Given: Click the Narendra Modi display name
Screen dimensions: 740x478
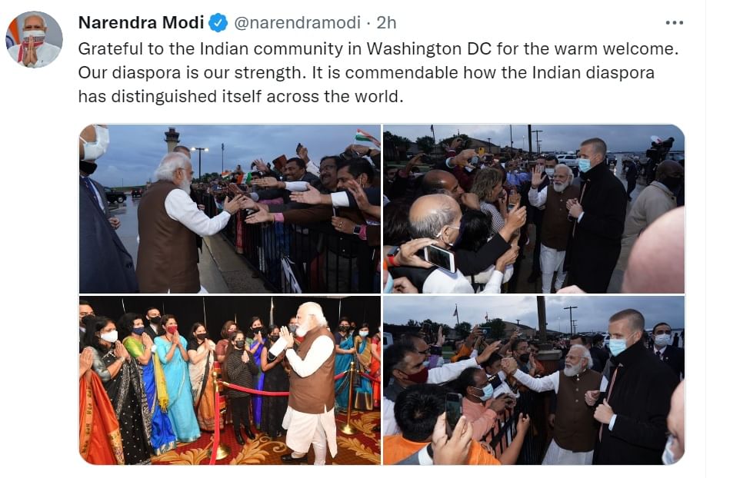Looking at the screenshot, I should 141,22.
